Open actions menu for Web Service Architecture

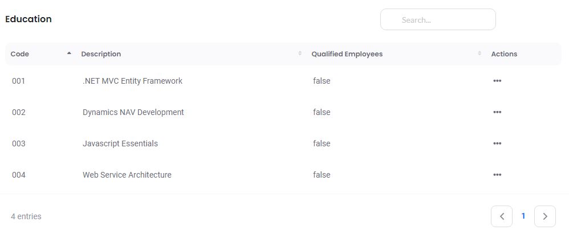pos(497,175)
